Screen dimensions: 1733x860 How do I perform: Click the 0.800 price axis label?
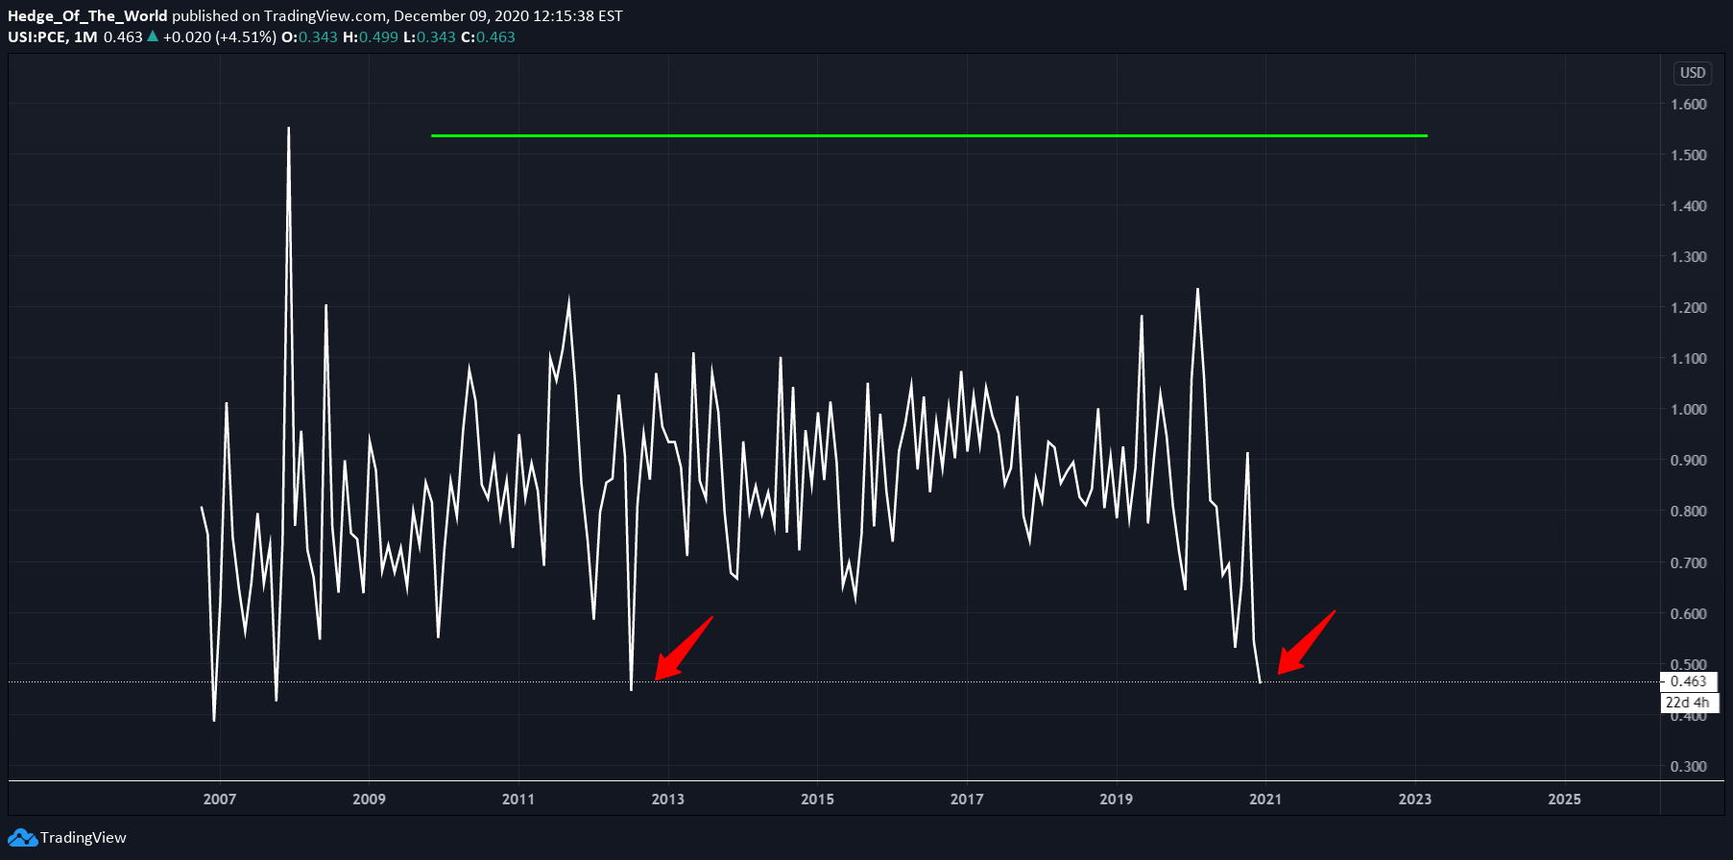tap(1689, 511)
